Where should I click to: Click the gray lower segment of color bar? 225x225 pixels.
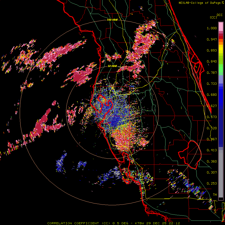(x=221, y=174)
